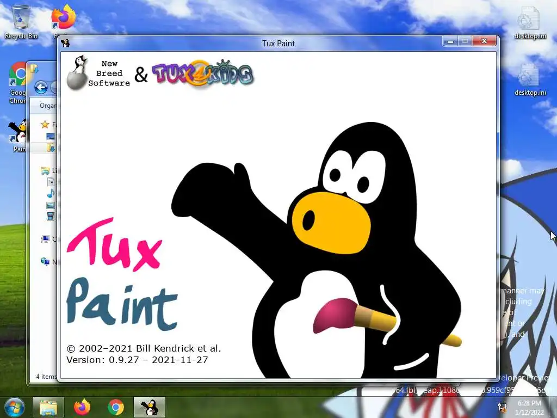Click the system tray network icon
The width and height of the screenshot is (557, 418).
(x=502, y=407)
